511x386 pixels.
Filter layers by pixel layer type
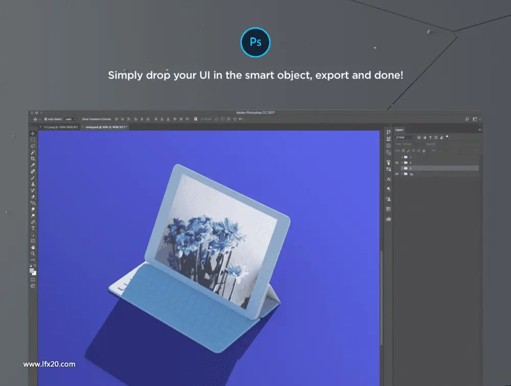click(419, 137)
